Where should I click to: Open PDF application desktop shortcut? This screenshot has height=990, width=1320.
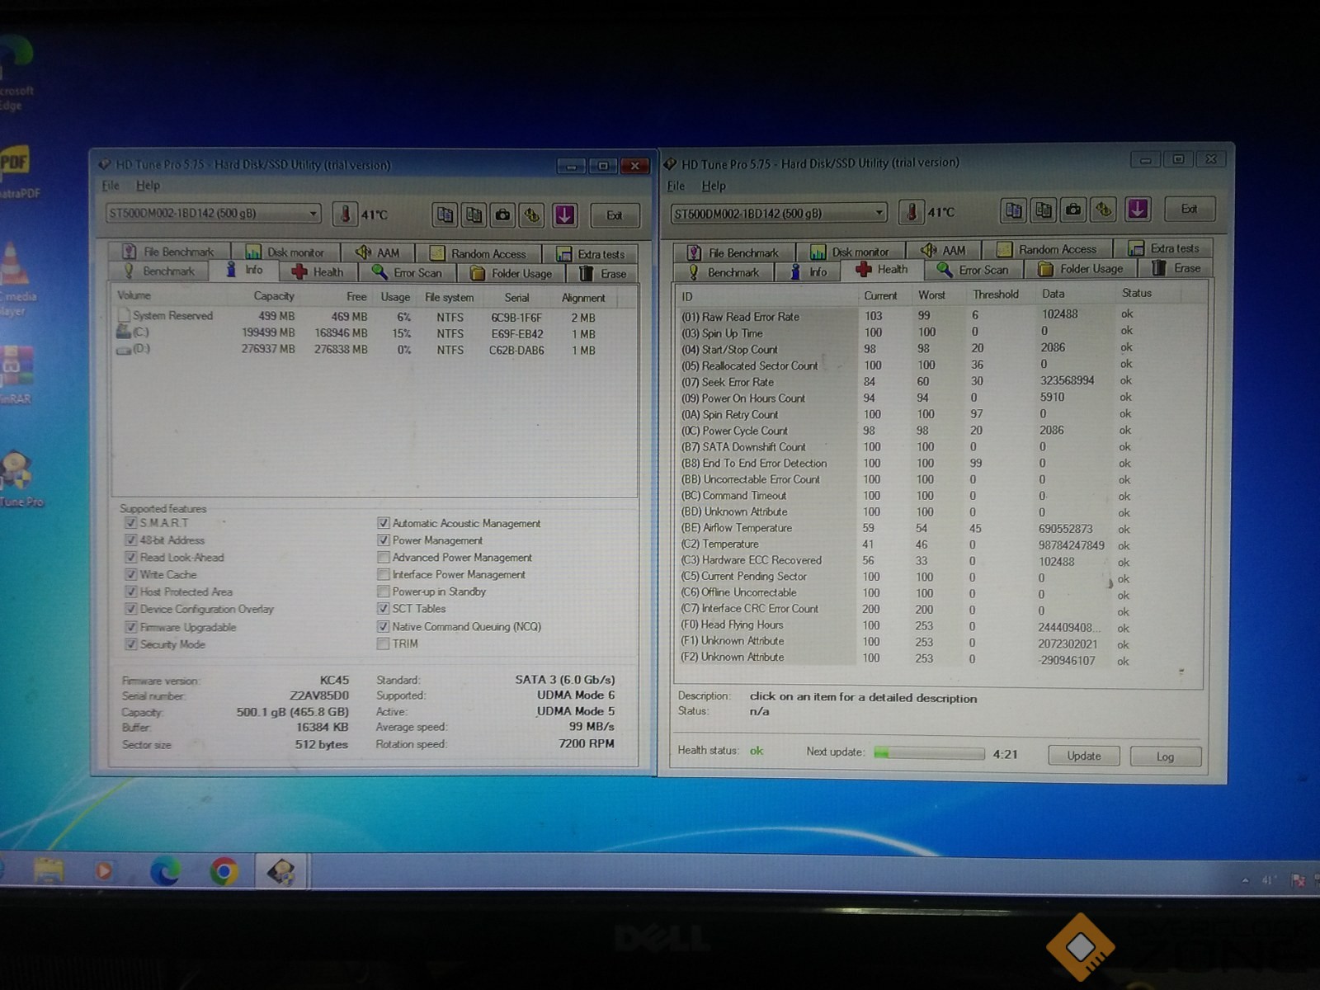click(x=16, y=172)
